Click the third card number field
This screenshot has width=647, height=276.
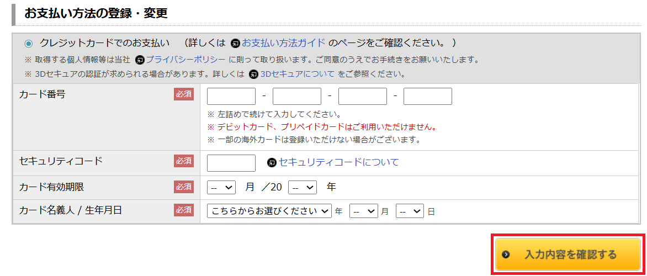[x=363, y=97]
